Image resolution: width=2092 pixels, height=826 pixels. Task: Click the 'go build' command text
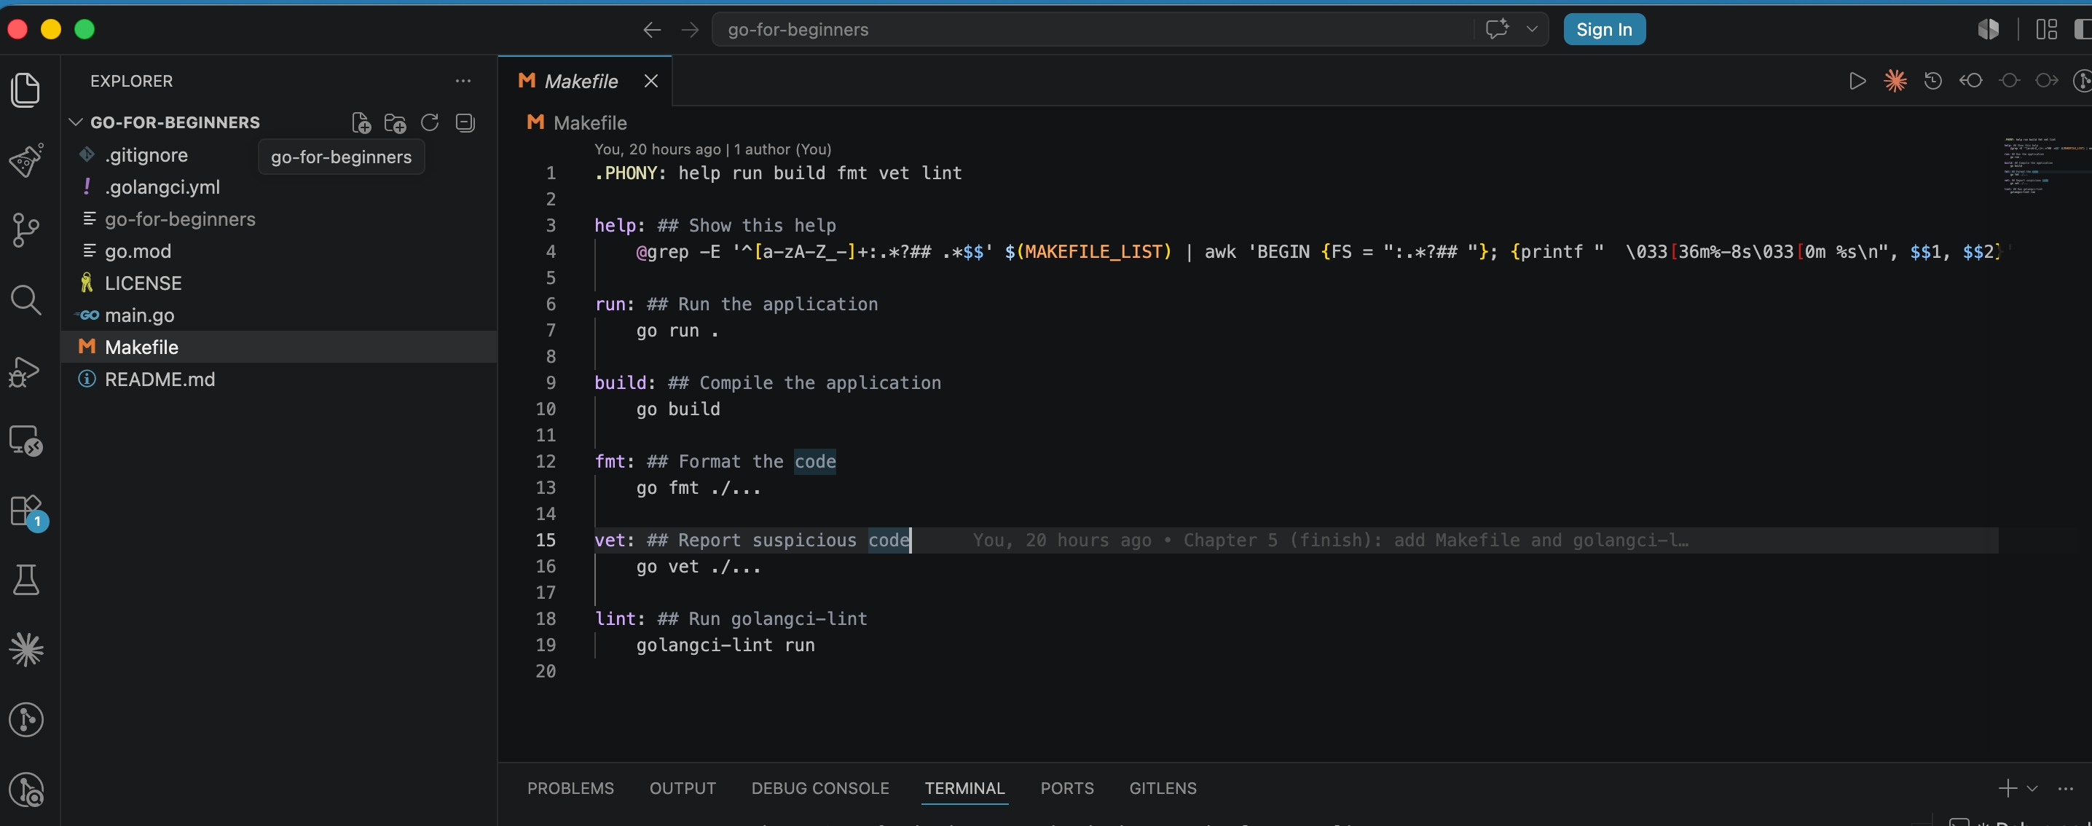677,409
